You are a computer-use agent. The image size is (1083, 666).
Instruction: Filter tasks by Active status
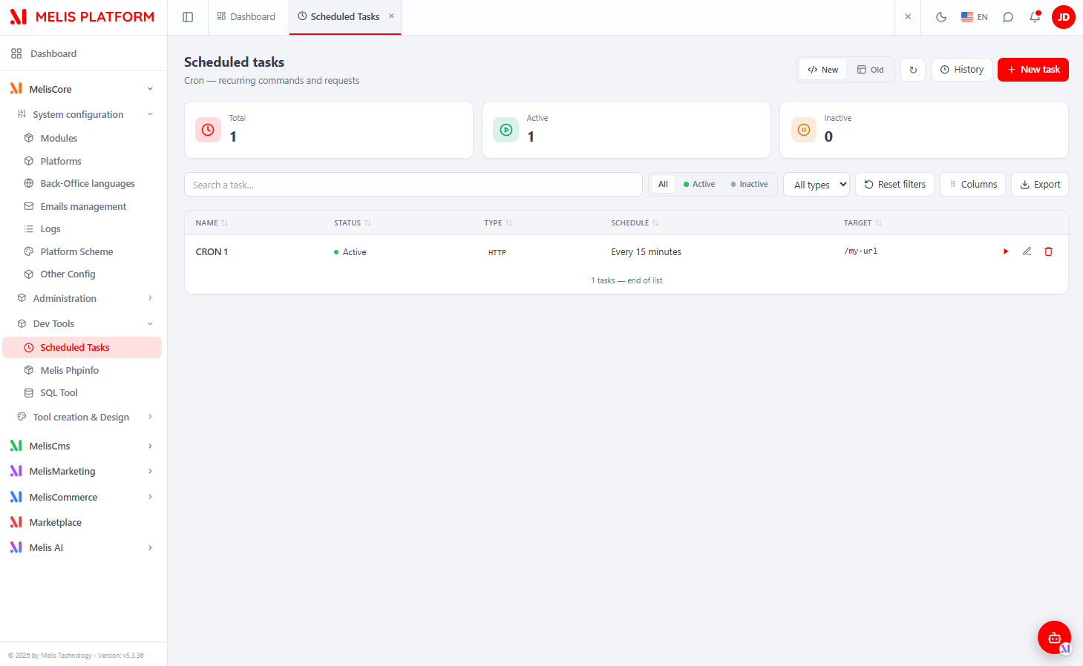[699, 185]
